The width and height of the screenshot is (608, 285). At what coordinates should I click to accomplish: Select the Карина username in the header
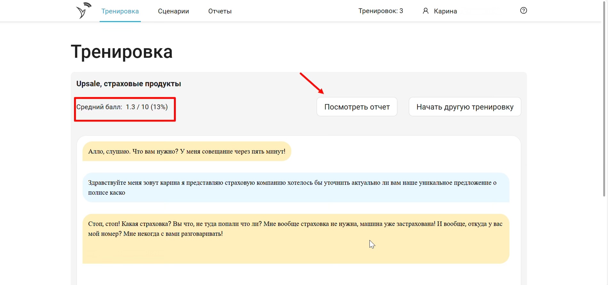(445, 11)
